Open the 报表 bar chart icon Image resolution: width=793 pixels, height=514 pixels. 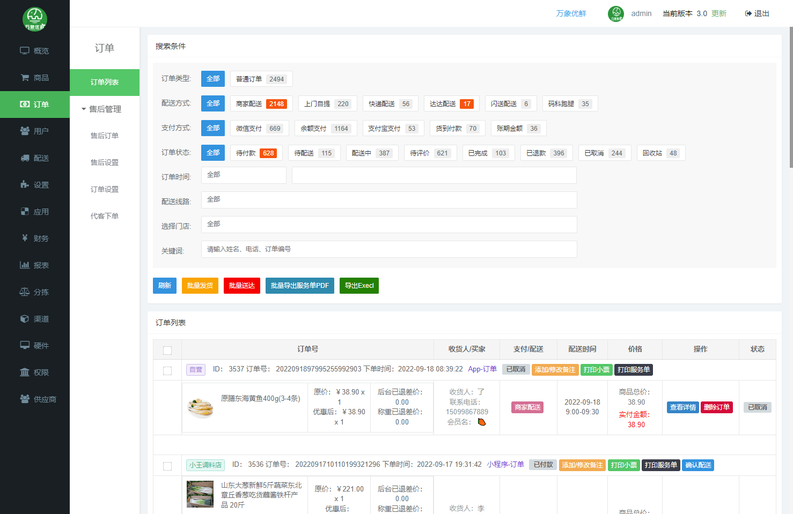coord(25,265)
